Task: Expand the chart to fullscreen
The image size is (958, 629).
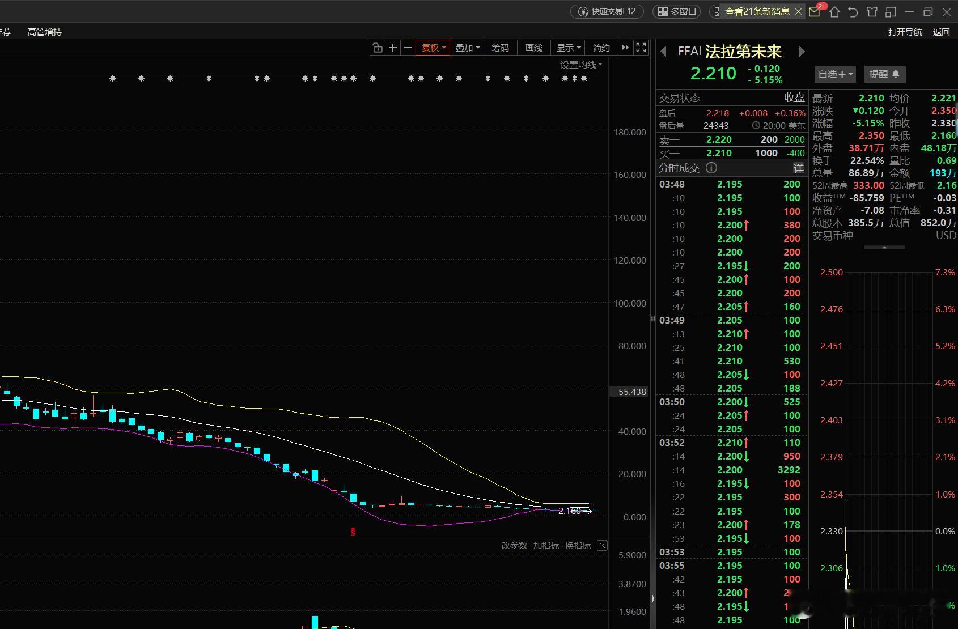Action: coord(641,48)
